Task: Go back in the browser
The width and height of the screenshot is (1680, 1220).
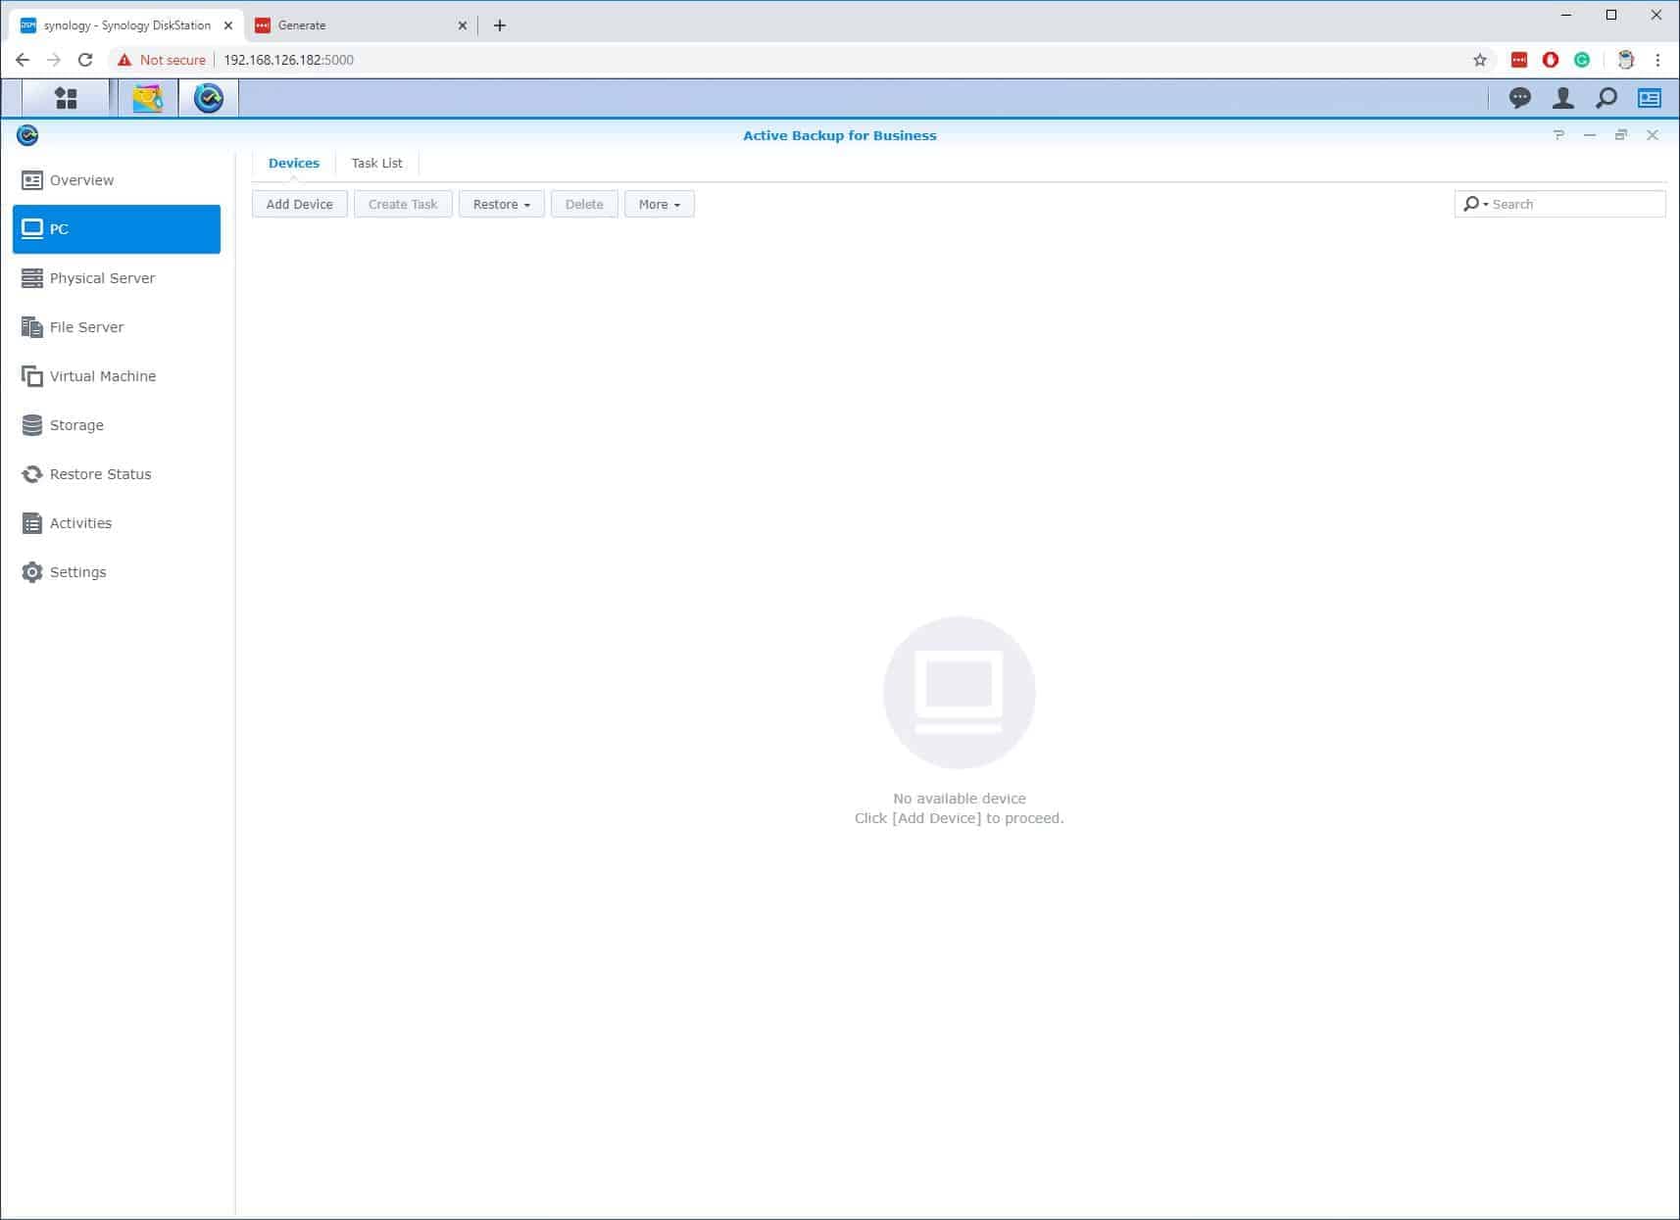Action: (x=23, y=60)
